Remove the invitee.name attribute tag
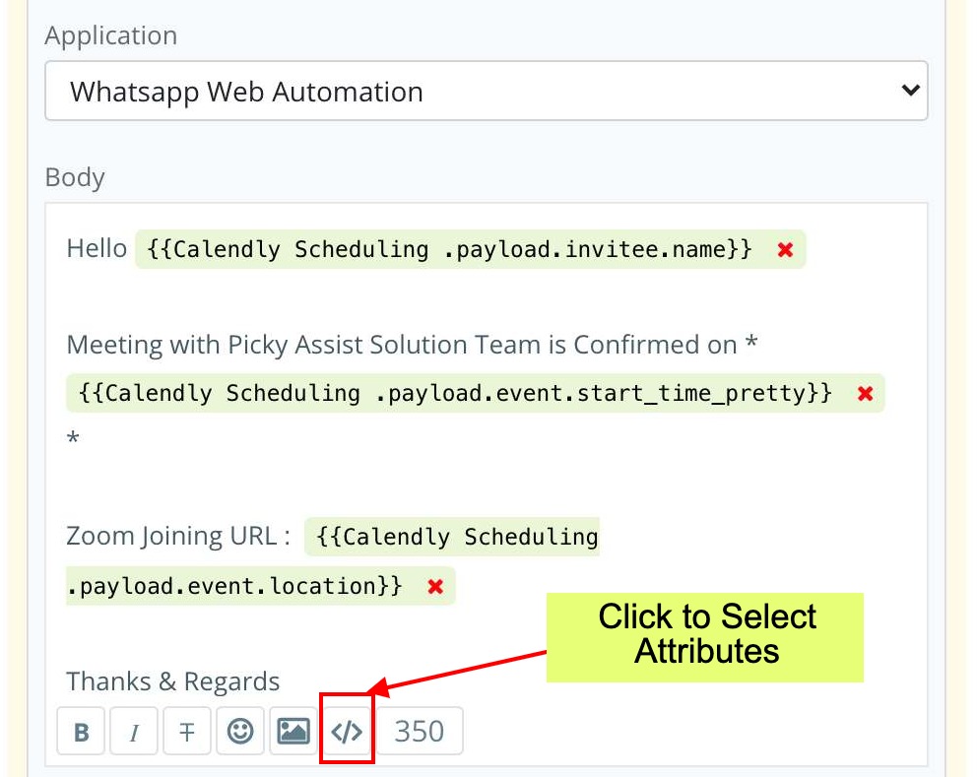The image size is (977, 777). pos(785,250)
